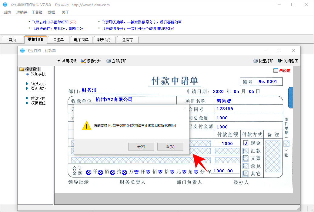Image resolution: width=314 pixels, height=212 pixels.
Task: Expand the 纸张大小 item
Action: [28, 84]
